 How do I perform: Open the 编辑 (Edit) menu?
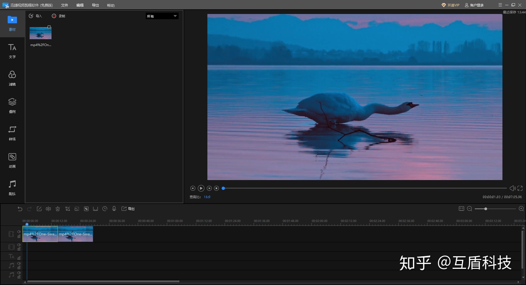tap(80, 5)
